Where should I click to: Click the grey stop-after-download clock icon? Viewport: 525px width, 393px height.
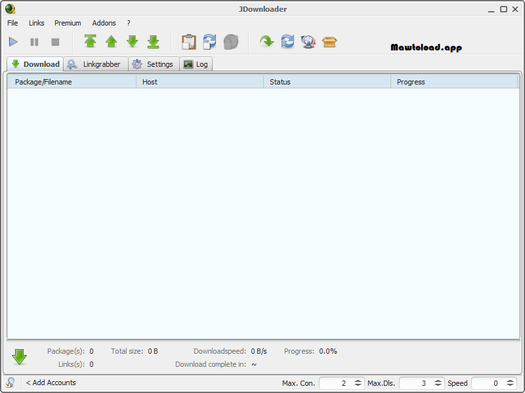point(231,42)
